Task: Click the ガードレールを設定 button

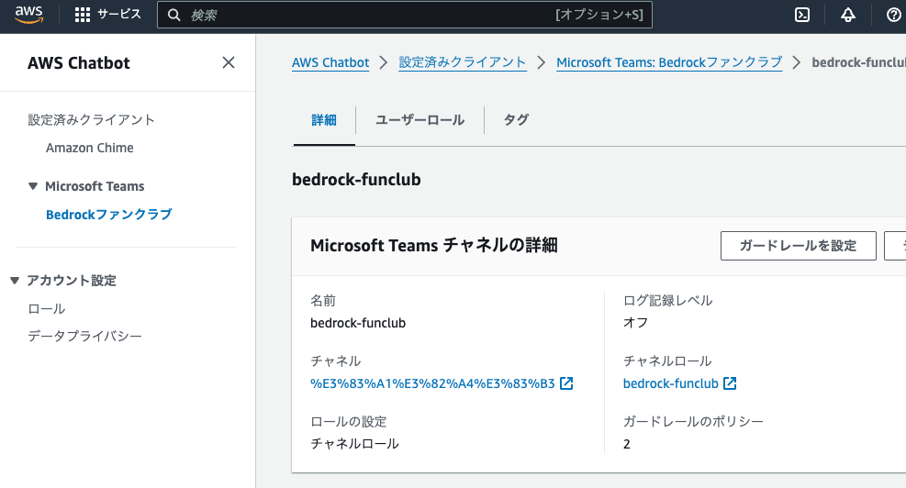Action: click(798, 246)
